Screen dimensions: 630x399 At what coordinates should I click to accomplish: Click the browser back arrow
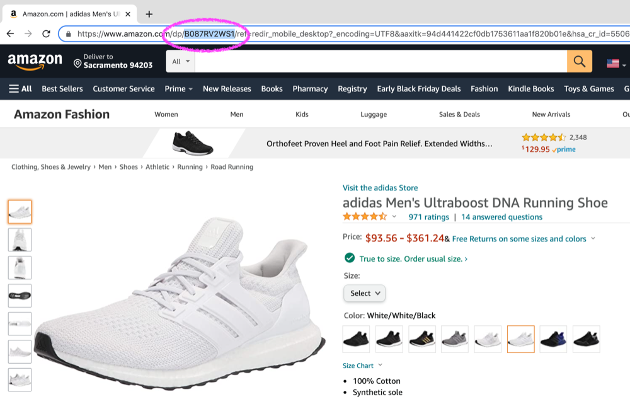(x=10, y=34)
